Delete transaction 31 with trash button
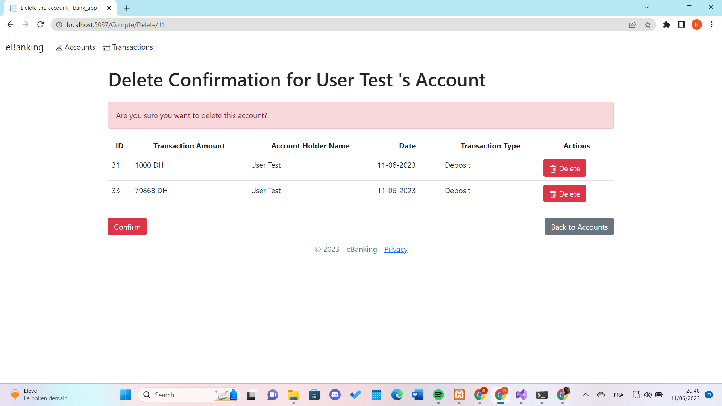 (x=564, y=168)
